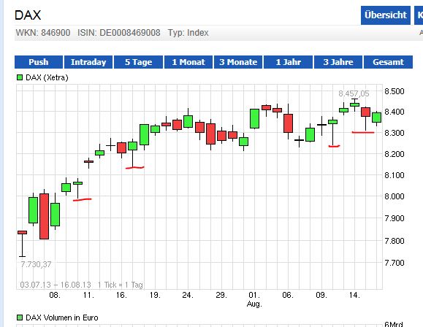Click the 8.300 price axis label
This screenshot has width=423, height=327.
coord(394,133)
